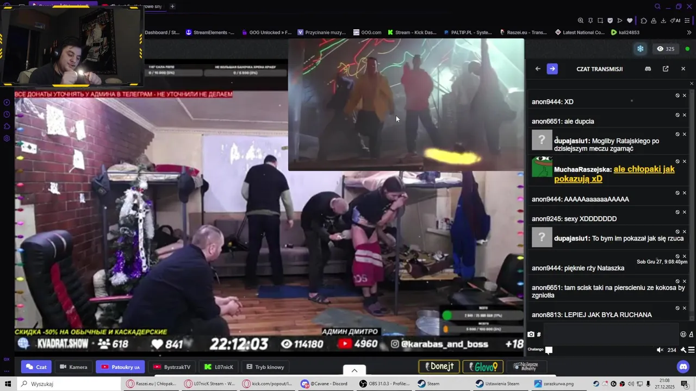Click the send/flow arrow icon in toolbar
The width and height of the screenshot is (696, 391).
coord(620,21)
